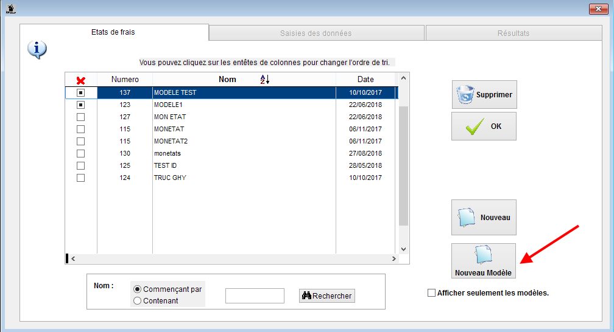Click the red X column header icon
614x332 pixels.
point(80,80)
